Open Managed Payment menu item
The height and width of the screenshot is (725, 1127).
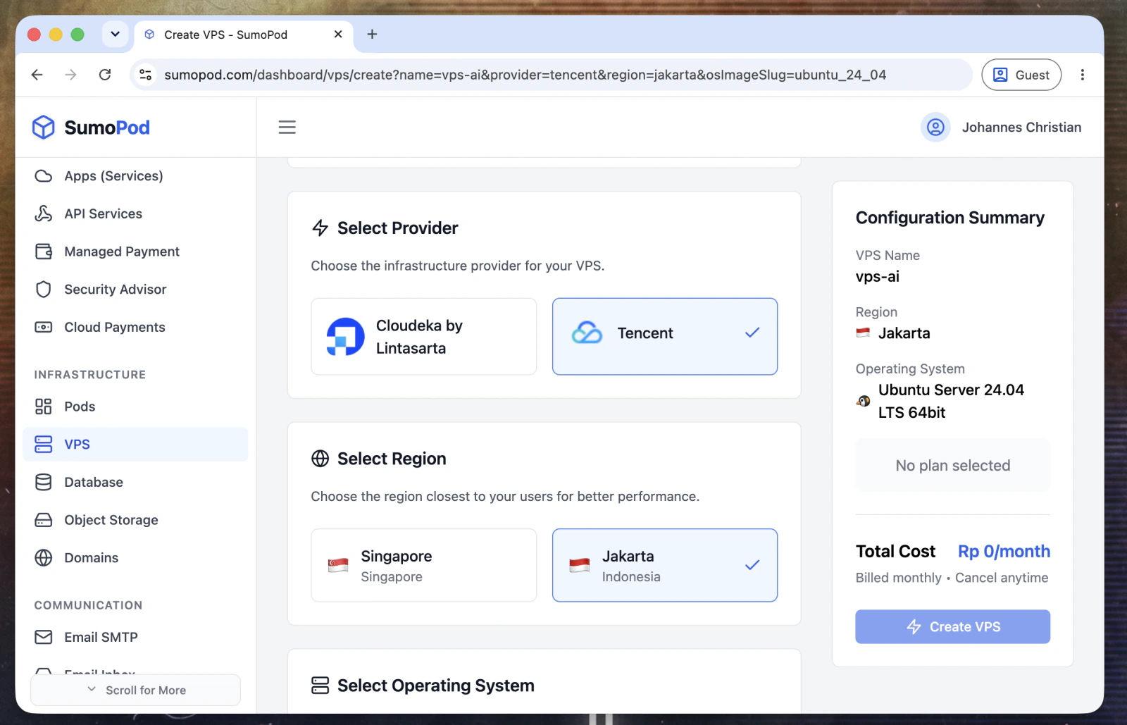point(135,252)
